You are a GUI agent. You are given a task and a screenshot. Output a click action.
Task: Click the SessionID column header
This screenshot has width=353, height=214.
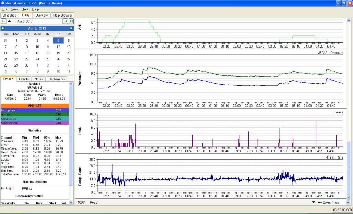[8, 203]
